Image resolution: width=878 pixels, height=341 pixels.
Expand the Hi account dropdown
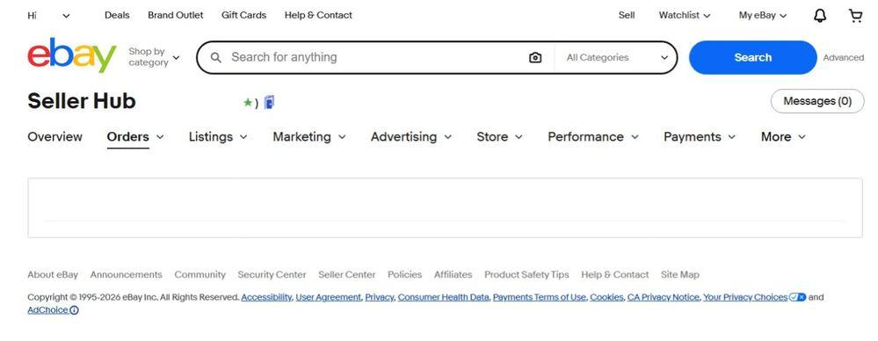66,16
